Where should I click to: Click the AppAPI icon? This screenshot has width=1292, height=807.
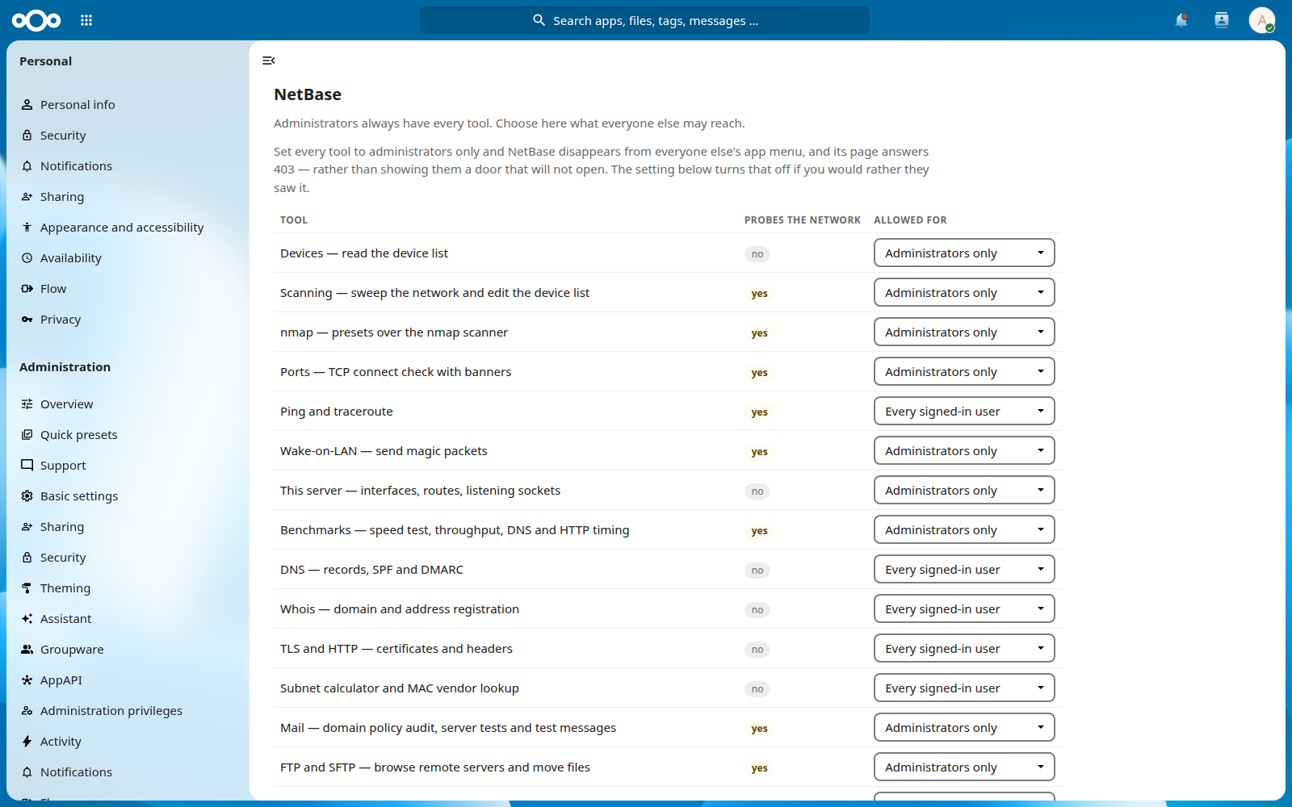27,680
